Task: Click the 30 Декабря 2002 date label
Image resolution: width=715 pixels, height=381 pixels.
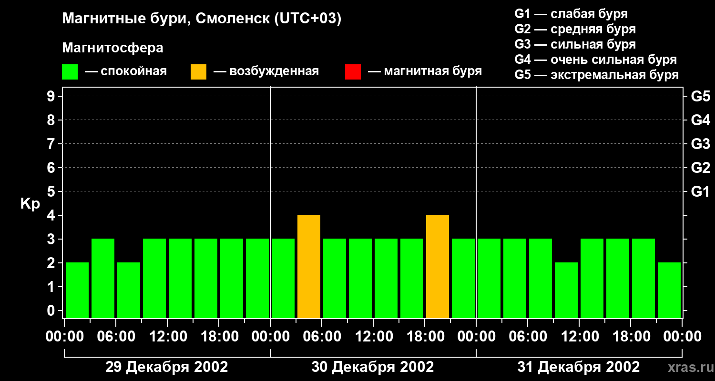Action: [373, 367]
